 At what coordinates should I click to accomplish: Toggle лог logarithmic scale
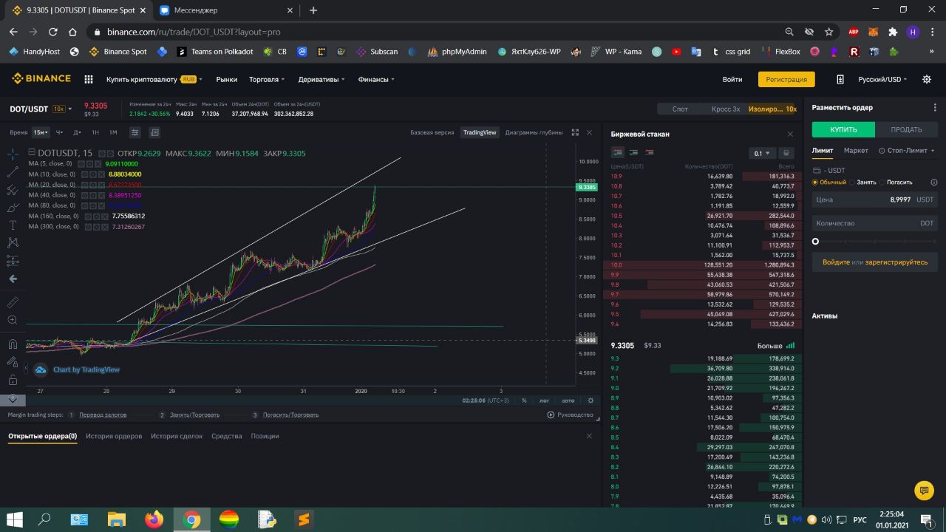[545, 400]
